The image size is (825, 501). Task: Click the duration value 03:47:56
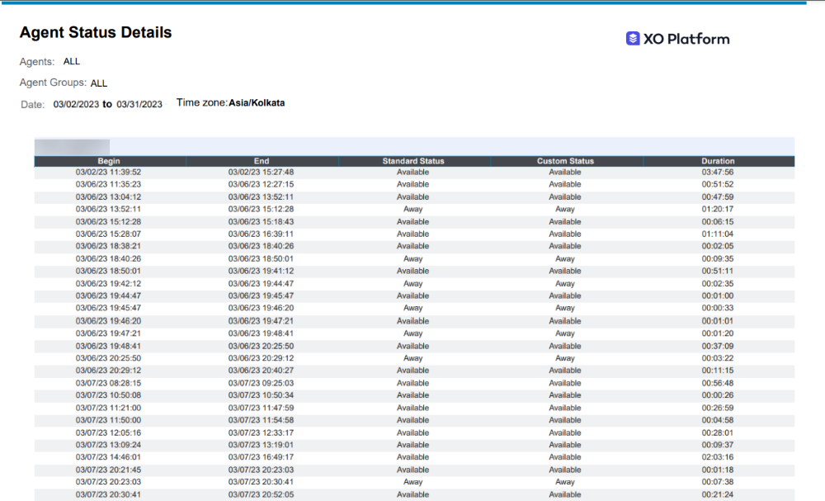click(x=718, y=173)
